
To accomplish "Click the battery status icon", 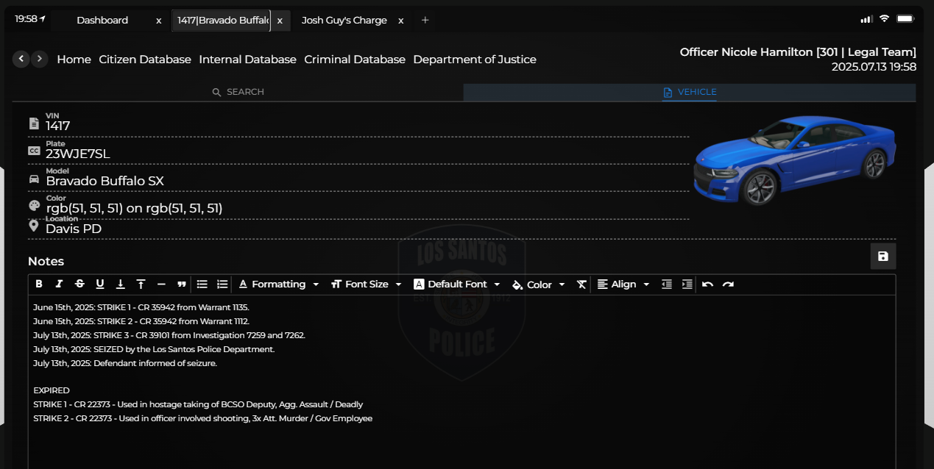I will click(905, 18).
